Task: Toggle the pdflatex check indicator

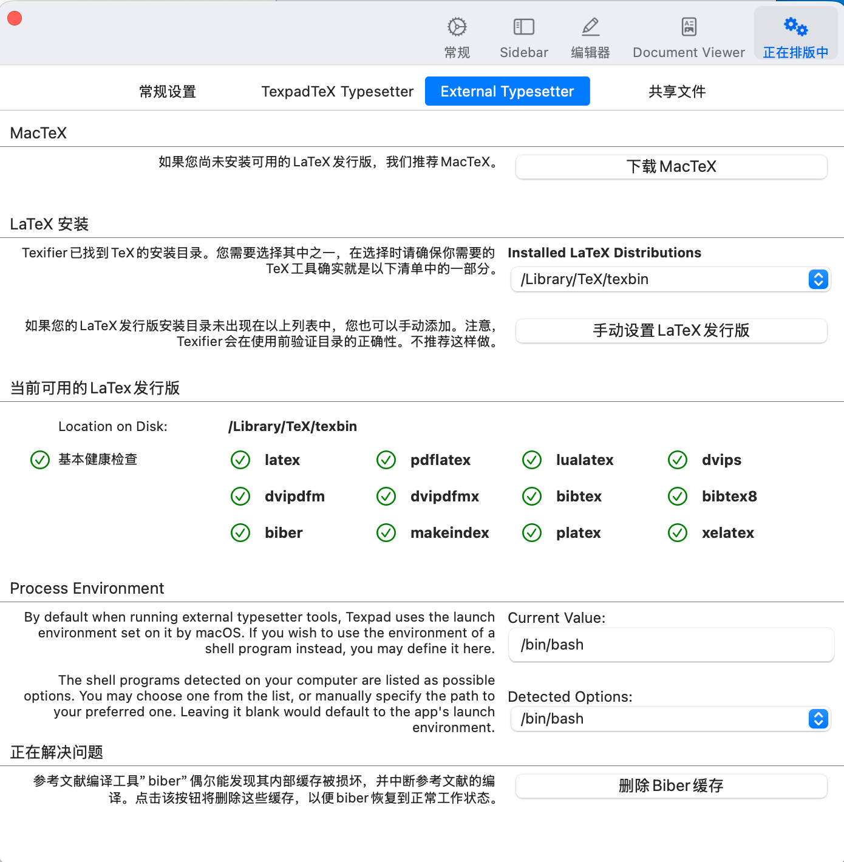Action: click(x=386, y=460)
